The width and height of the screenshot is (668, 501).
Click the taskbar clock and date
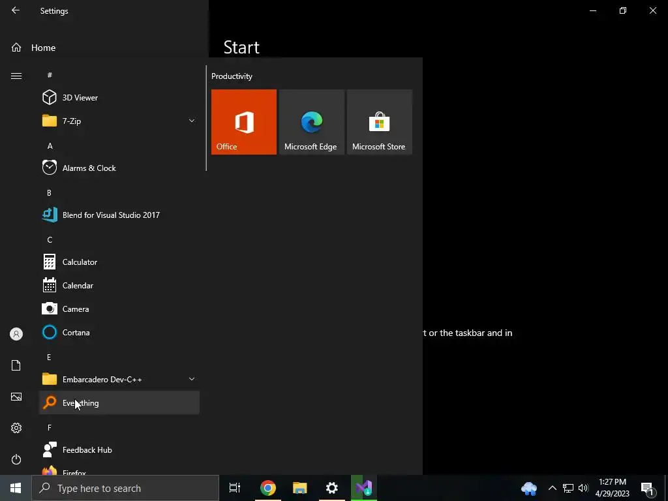(613, 488)
